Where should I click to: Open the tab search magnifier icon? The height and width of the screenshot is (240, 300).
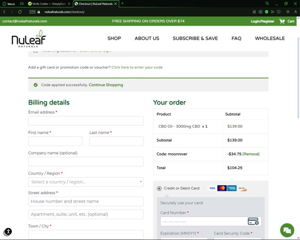click(x=267, y=3)
